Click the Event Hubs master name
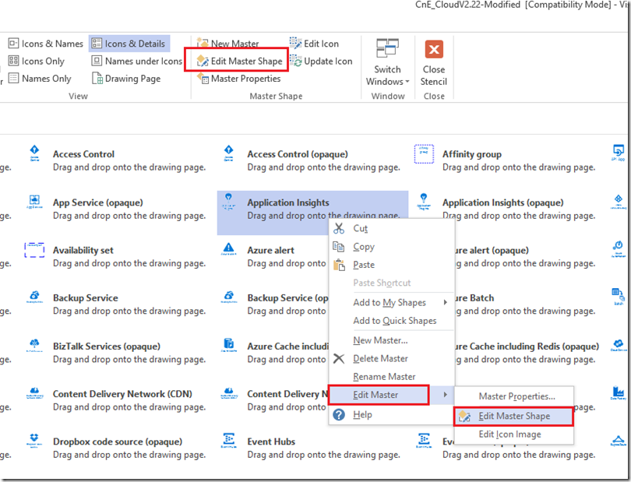The image size is (631, 482). (x=271, y=442)
